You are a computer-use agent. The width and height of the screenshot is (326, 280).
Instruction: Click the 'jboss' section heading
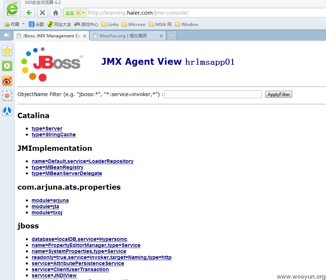(28, 226)
